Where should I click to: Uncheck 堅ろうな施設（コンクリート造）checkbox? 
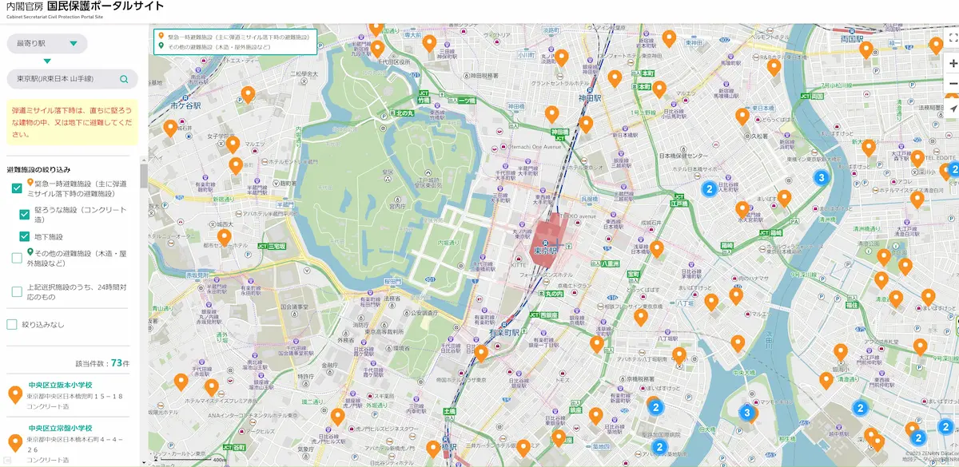(x=25, y=214)
